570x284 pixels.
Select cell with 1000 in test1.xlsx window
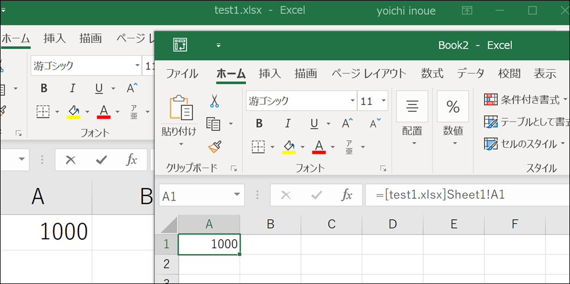(46, 232)
